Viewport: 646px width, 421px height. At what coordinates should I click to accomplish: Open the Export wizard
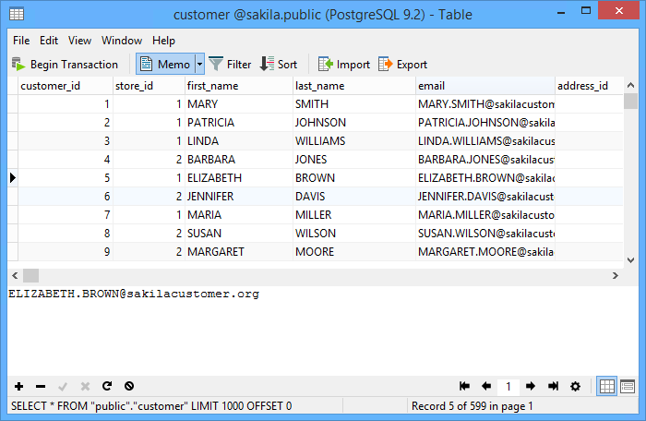403,65
